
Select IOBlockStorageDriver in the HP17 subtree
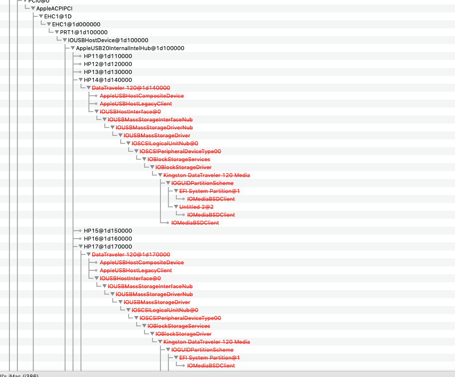[x=183, y=334]
